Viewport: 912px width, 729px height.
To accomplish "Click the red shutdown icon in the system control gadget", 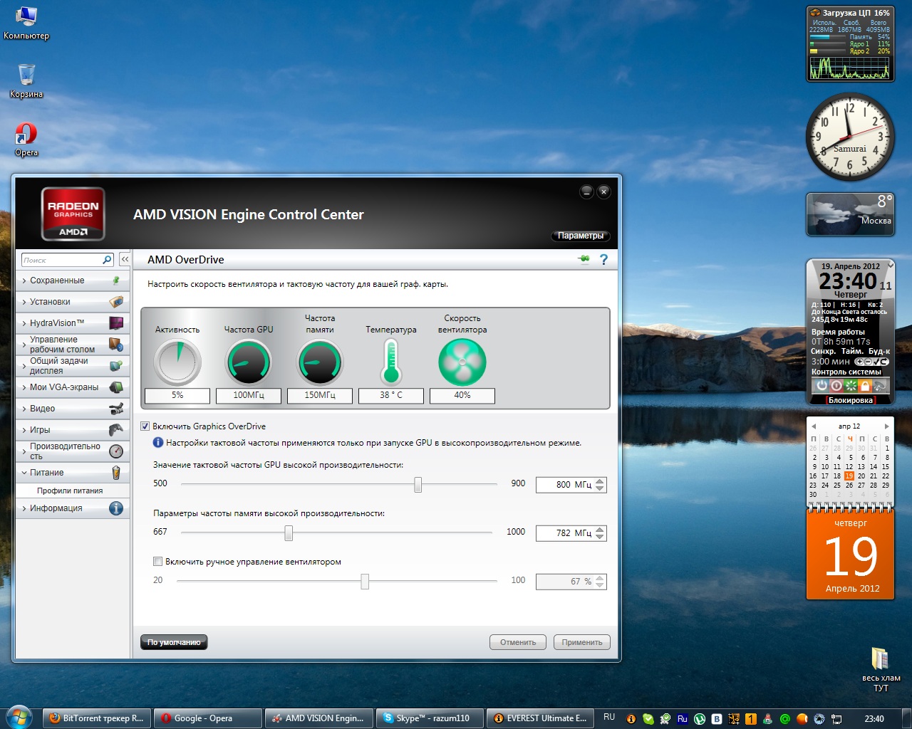I will (836, 385).
